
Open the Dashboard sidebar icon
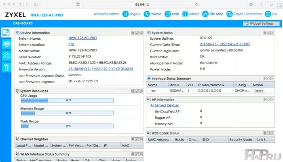(6, 32)
